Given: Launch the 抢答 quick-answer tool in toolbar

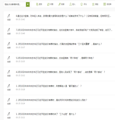Looking at the screenshot, I should click(x=61, y=4).
